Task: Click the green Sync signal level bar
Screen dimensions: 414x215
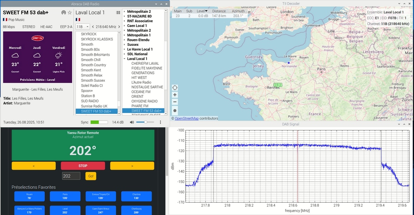Action: click(x=99, y=122)
